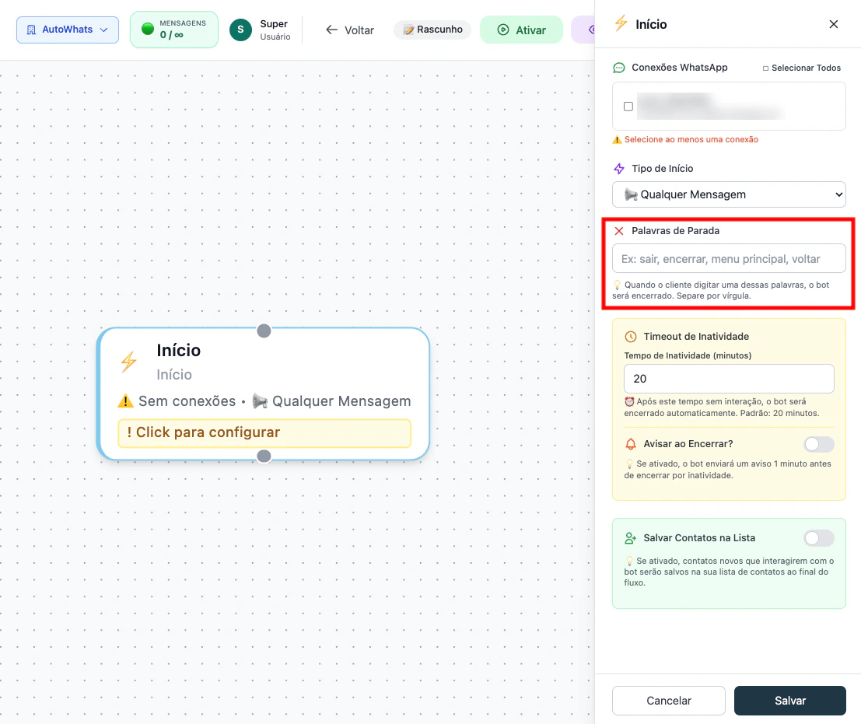This screenshot has width=861, height=724.
Task: Click the play icon inside Ativar
Action: 503,30
